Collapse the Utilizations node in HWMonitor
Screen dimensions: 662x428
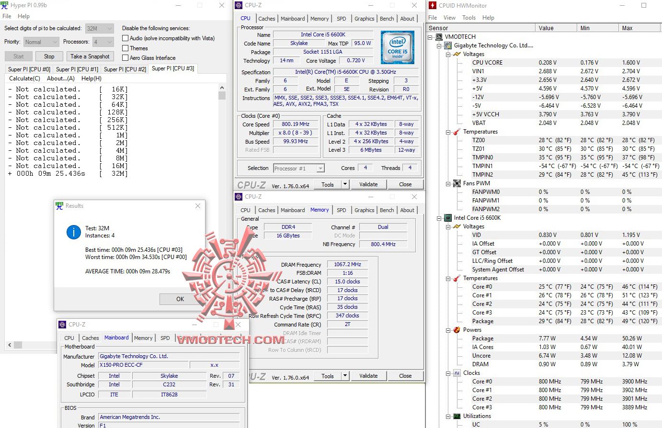point(448,416)
